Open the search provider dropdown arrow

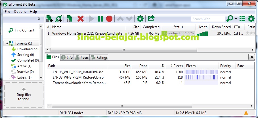(236, 19)
